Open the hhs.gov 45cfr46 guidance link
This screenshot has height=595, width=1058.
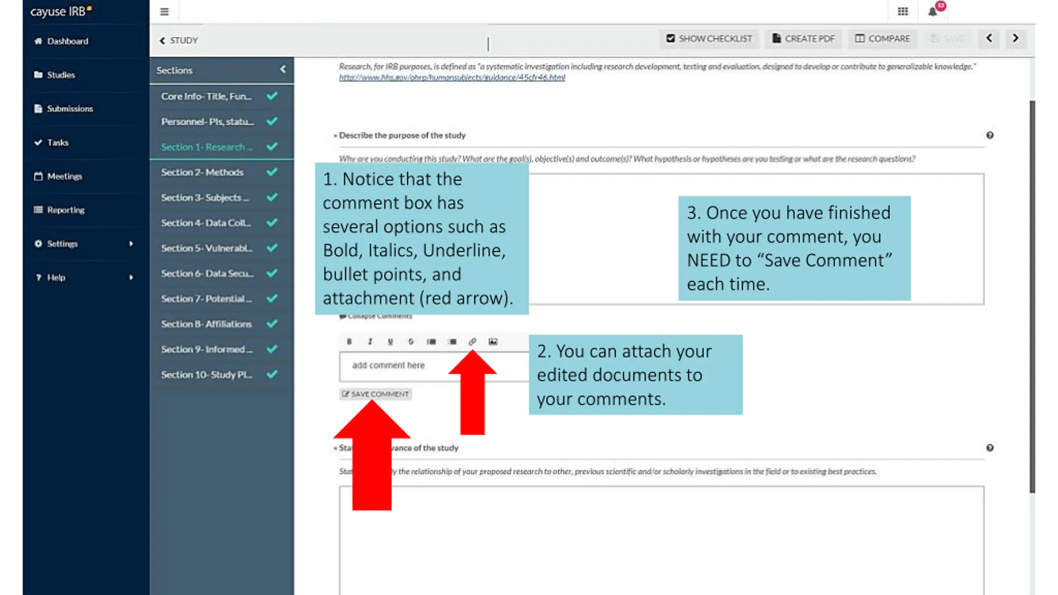coord(452,77)
